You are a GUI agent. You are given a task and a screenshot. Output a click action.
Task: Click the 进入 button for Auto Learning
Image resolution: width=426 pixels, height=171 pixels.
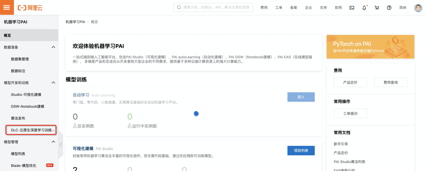[x=301, y=97]
